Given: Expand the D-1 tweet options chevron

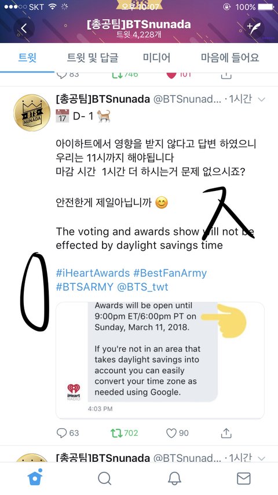Looking at the screenshot, I should [261, 100].
